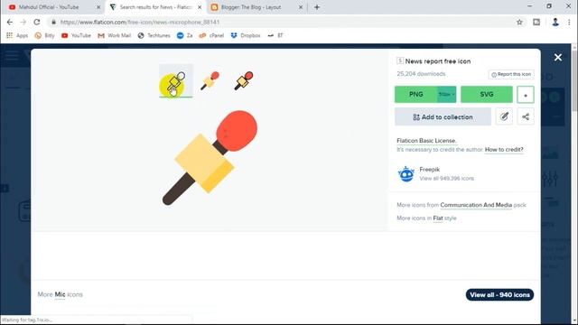
Task: Go back to previous page
Action: pos(10,22)
